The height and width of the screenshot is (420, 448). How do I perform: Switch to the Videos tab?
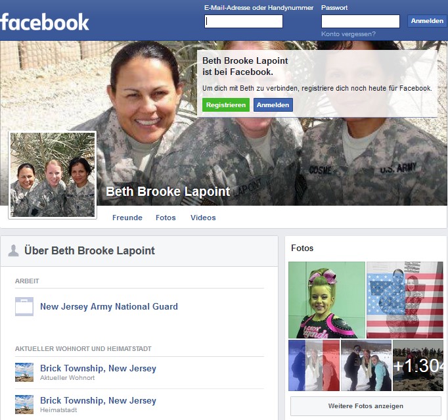click(x=203, y=218)
